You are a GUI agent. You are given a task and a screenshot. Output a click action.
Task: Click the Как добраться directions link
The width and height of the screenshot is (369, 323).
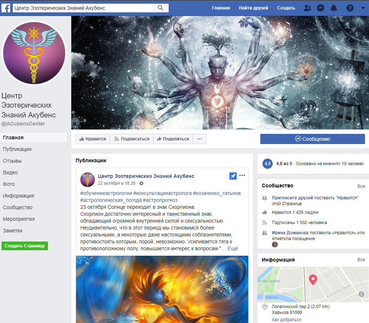point(286,320)
